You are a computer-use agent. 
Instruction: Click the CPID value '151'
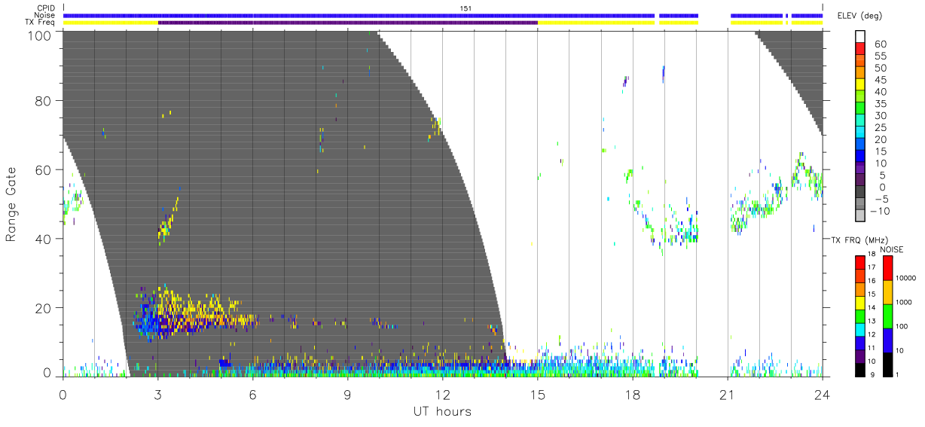[x=466, y=8]
